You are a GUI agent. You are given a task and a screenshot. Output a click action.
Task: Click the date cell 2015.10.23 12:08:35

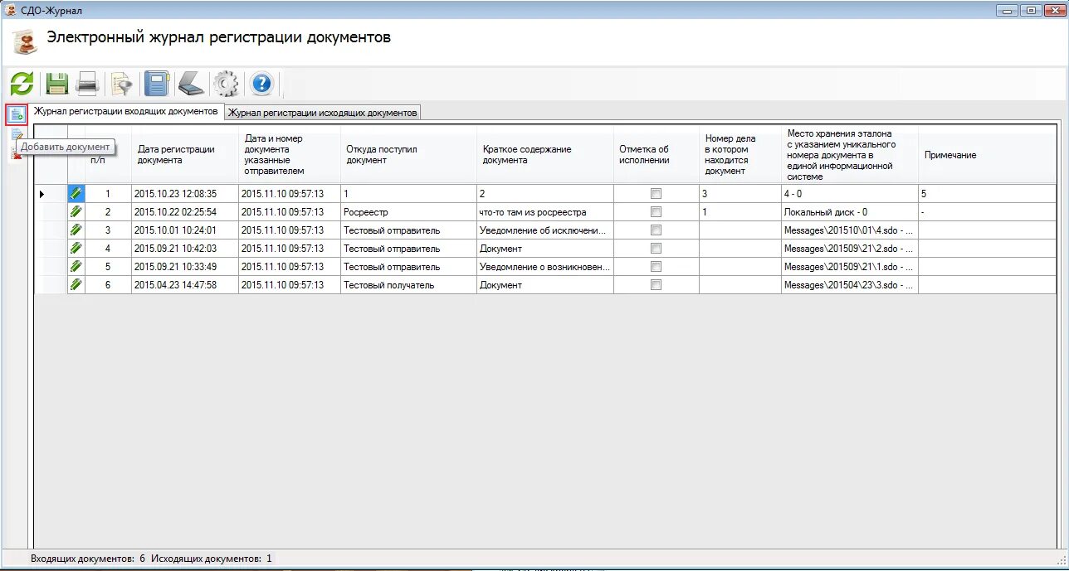[x=184, y=193]
